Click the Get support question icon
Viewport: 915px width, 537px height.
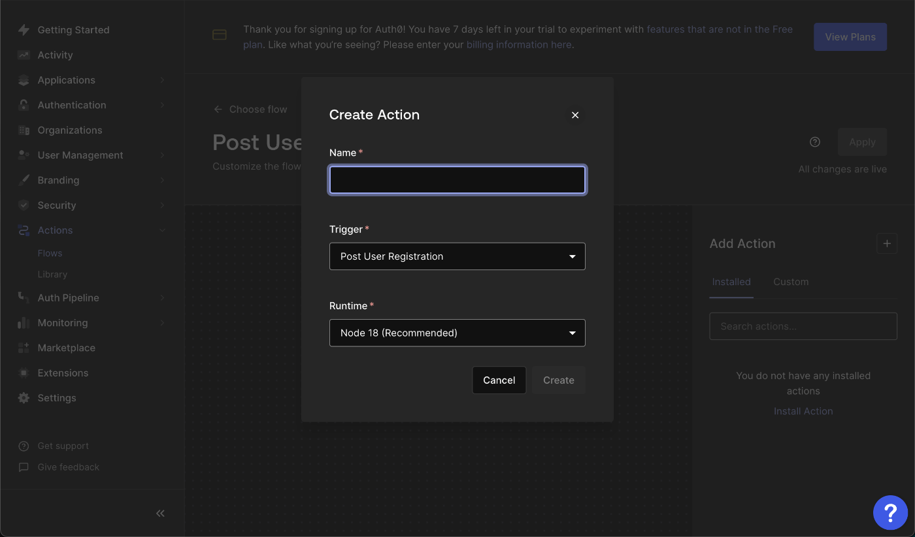pos(24,446)
